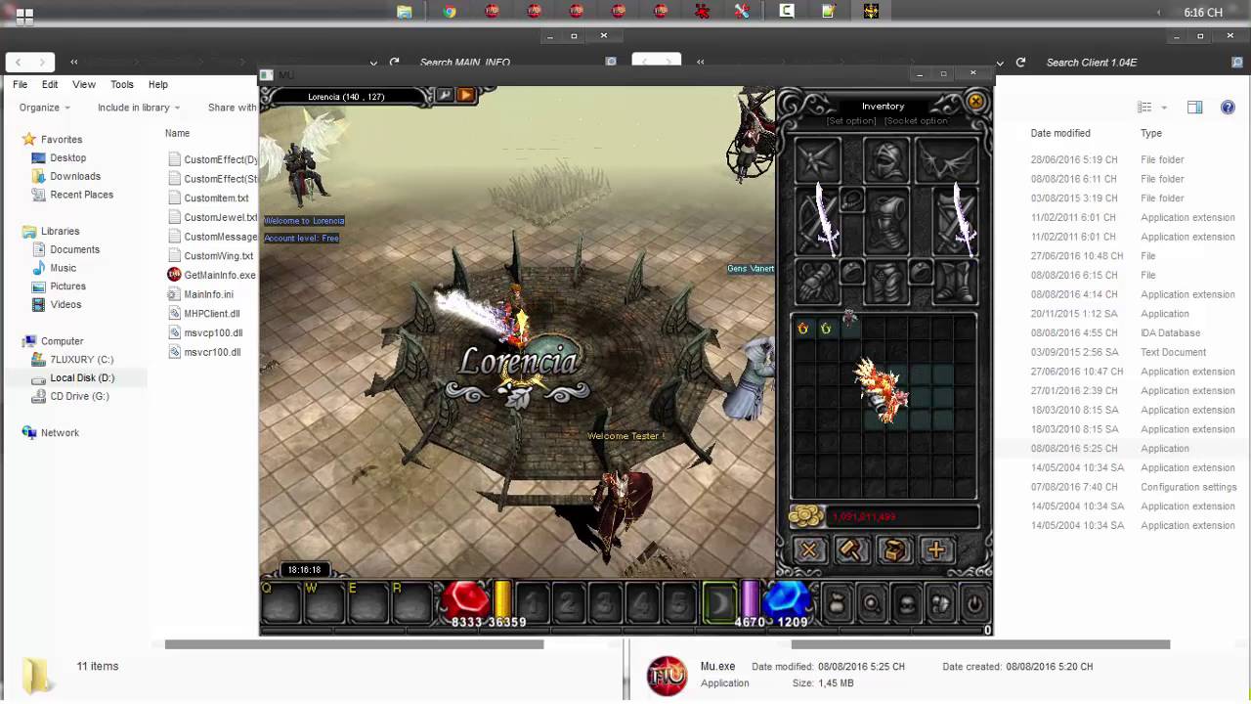Select CD Drive (G:) in sidebar
1251x704 pixels.
coord(79,396)
